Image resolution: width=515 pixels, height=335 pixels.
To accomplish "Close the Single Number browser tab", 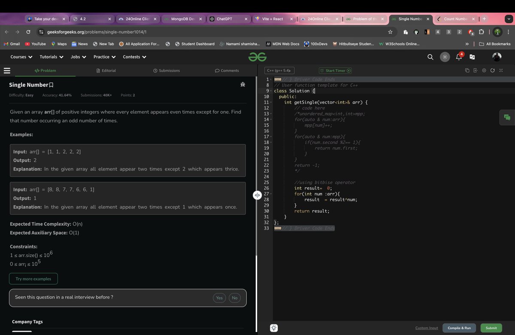I will tap(428, 19).
